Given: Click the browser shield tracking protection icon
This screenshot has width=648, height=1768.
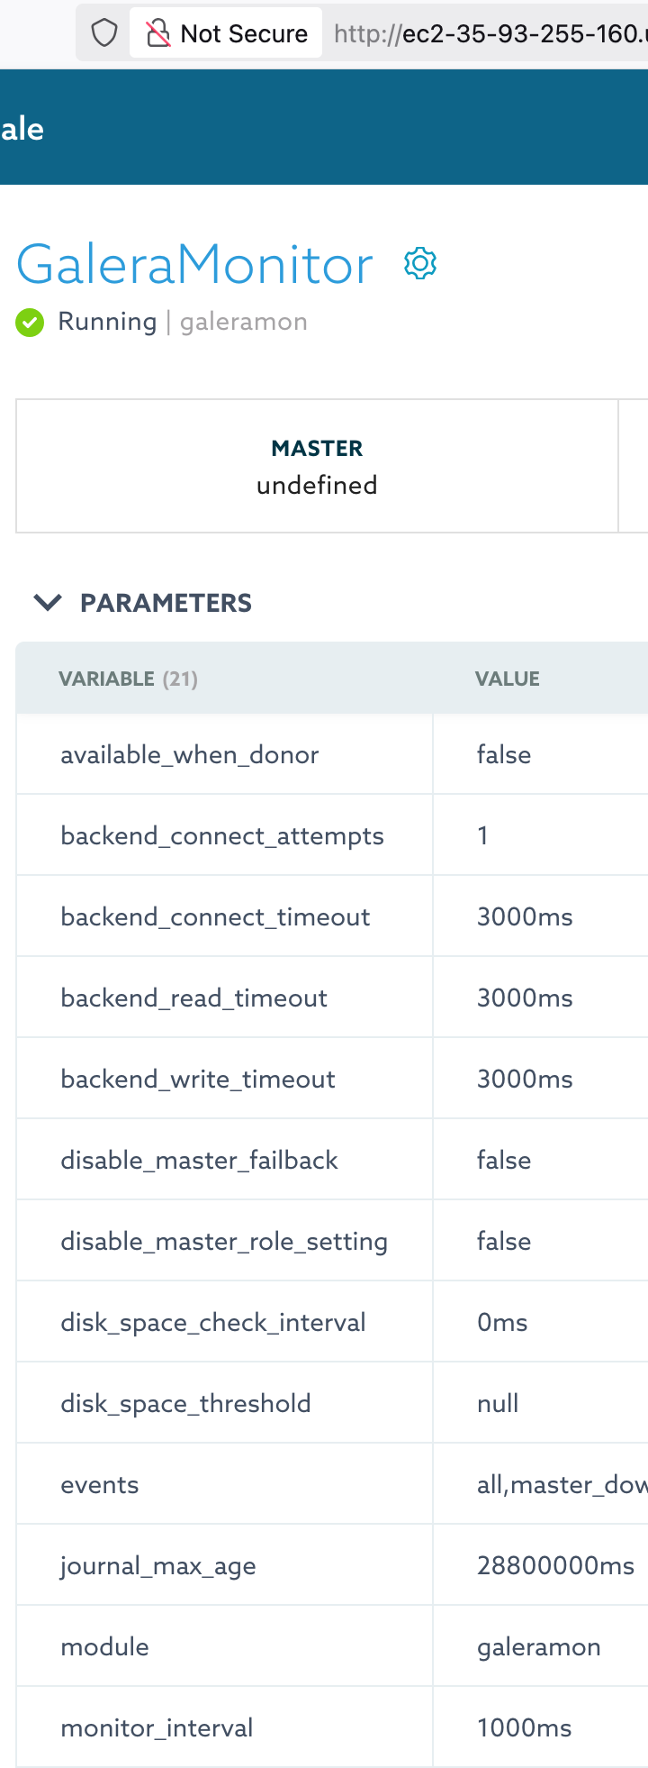Looking at the screenshot, I should coord(105,33).
